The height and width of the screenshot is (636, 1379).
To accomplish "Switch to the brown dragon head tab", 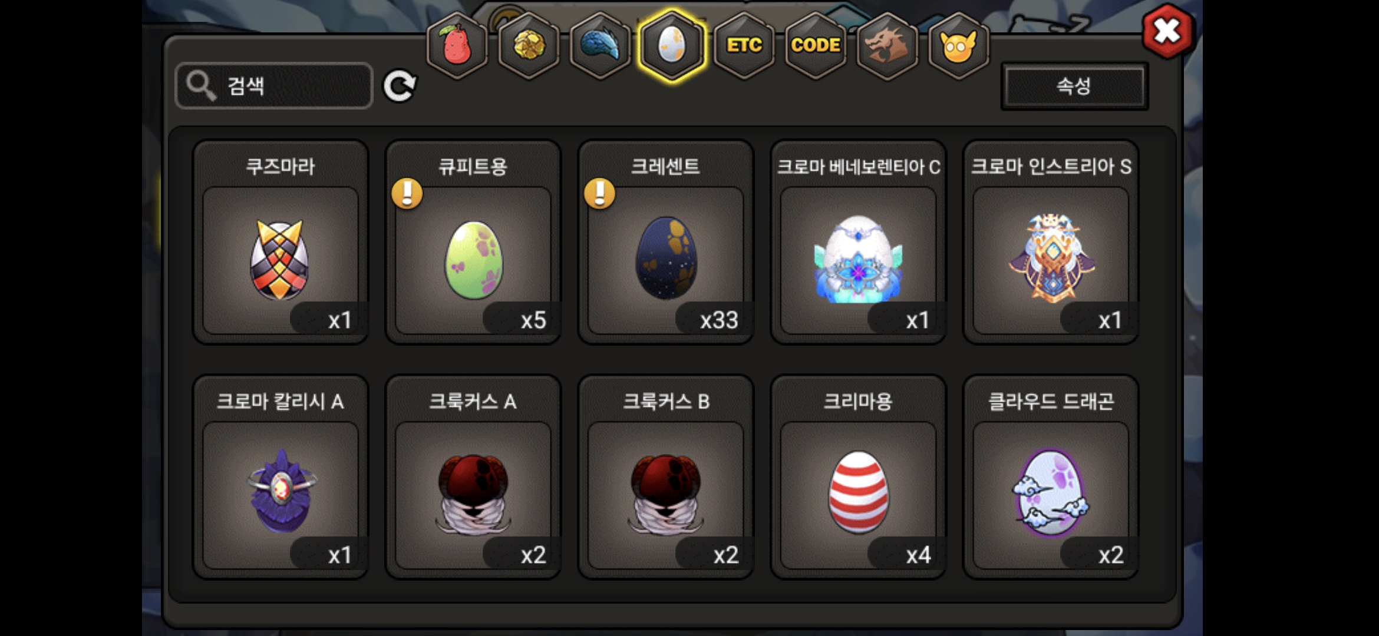I will pos(887,45).
